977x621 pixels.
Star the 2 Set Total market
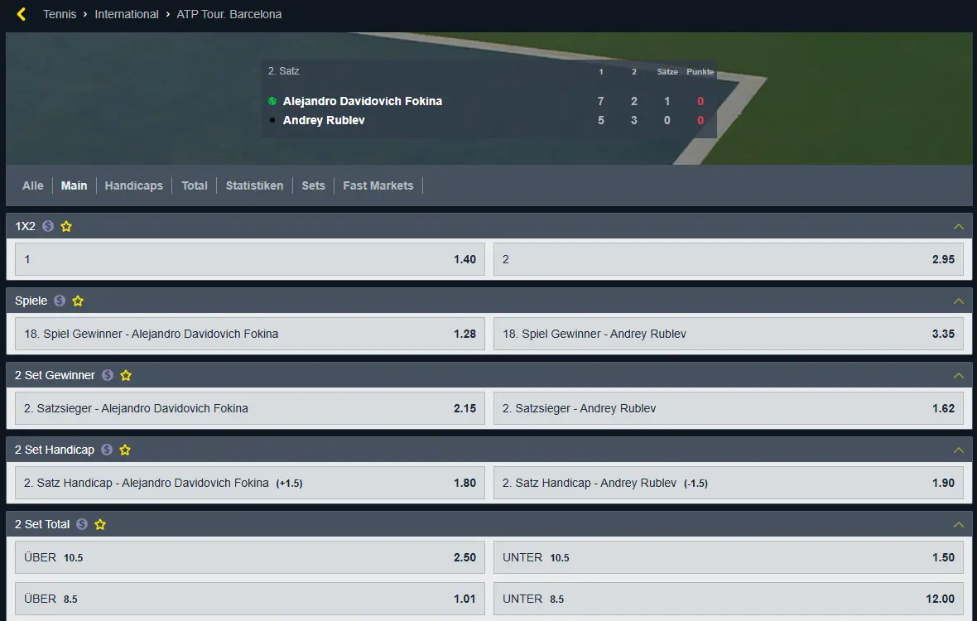(x=99, y=524)
